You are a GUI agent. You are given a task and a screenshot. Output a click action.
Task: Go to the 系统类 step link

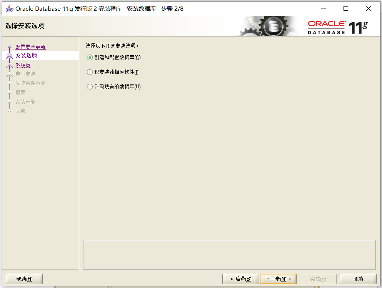23,65
